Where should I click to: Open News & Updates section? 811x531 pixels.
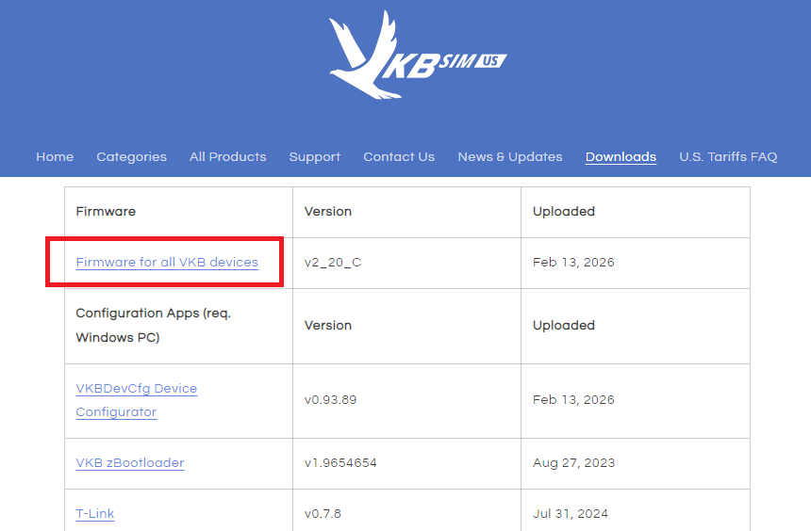(509, 157)
